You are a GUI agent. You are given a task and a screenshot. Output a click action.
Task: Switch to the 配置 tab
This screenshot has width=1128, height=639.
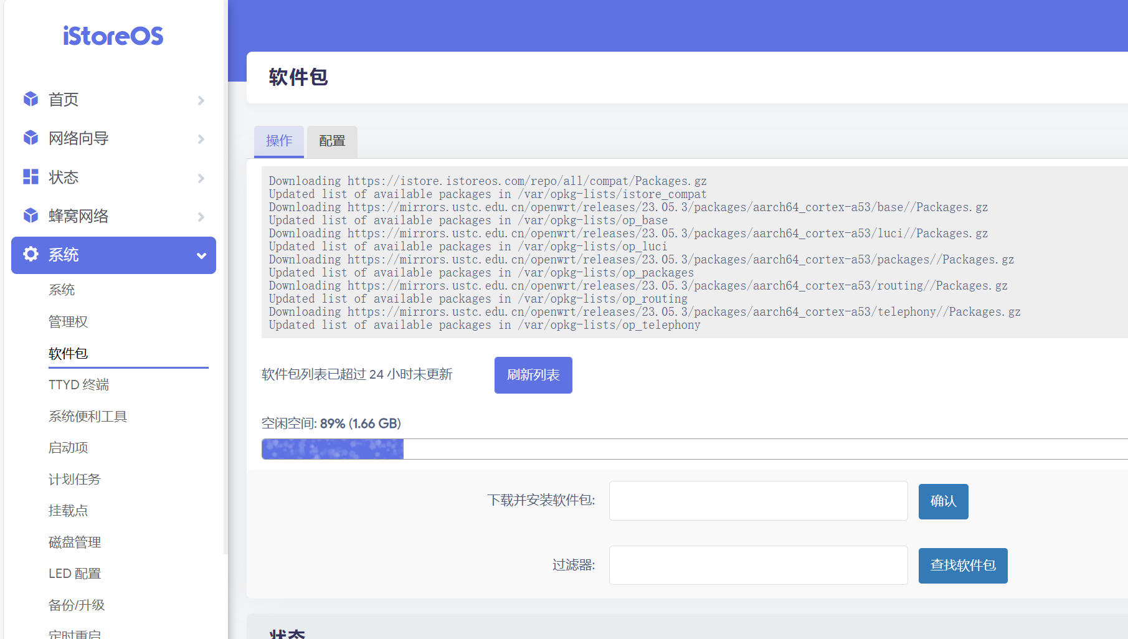pos(332,141)
